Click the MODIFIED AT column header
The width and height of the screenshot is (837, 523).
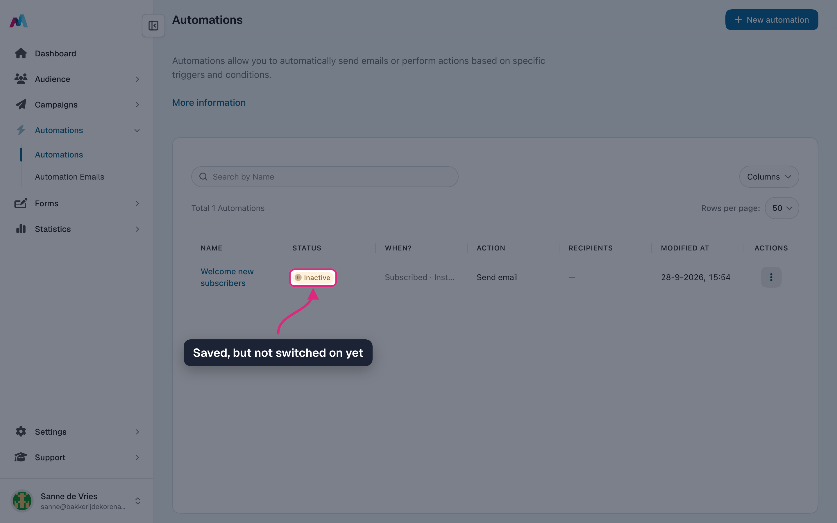[685, 248]
